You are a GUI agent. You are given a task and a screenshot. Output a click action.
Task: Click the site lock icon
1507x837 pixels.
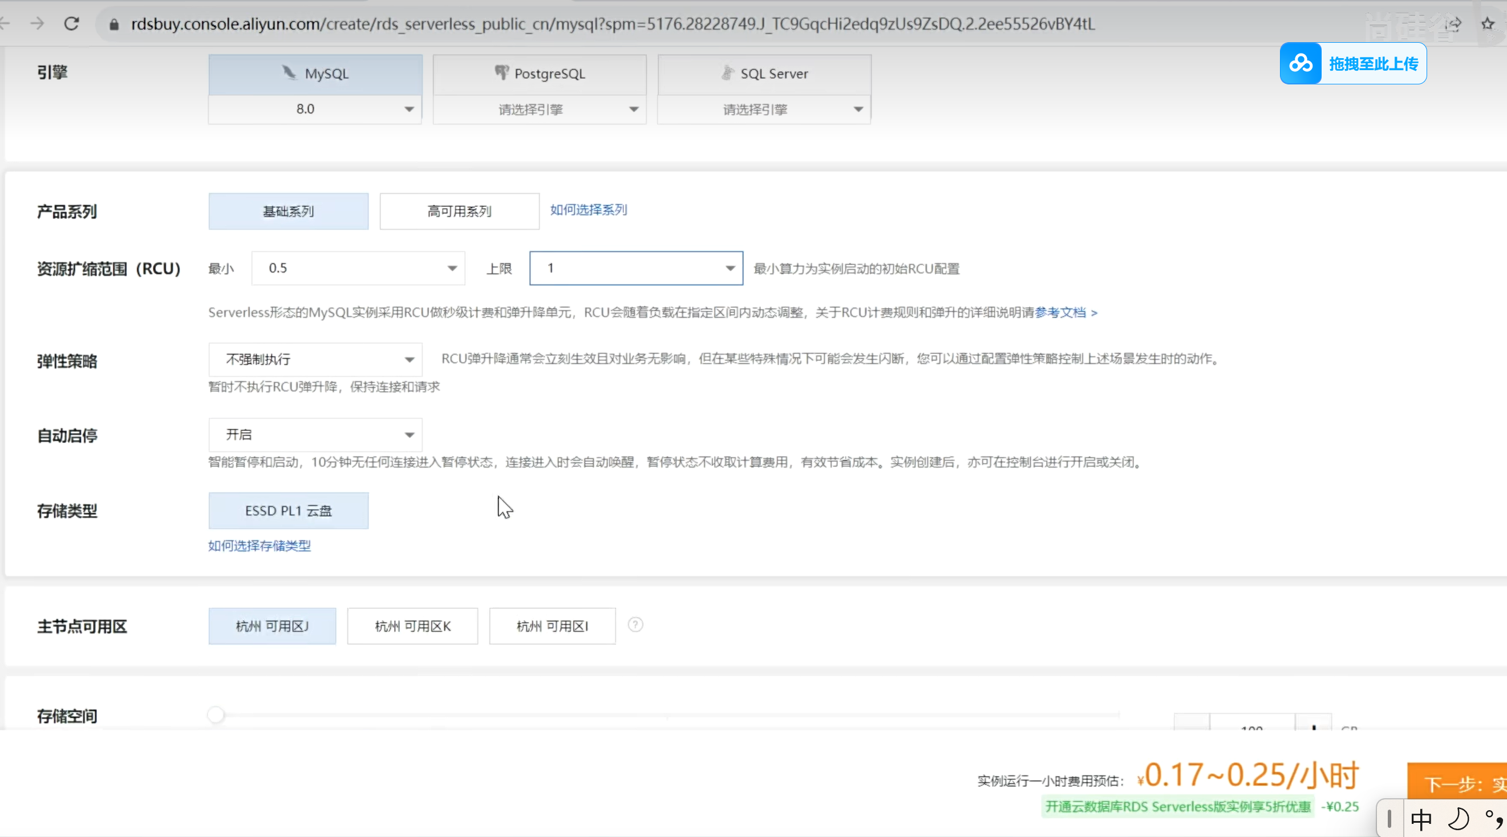[114, 24]
